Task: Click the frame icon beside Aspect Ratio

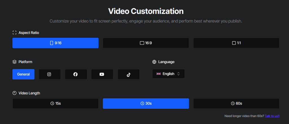Action: click(14, 33)
